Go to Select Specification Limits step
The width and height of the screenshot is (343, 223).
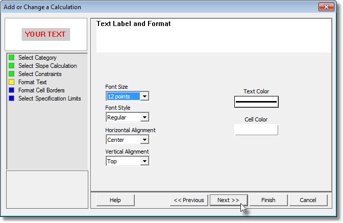click(50, 98)
